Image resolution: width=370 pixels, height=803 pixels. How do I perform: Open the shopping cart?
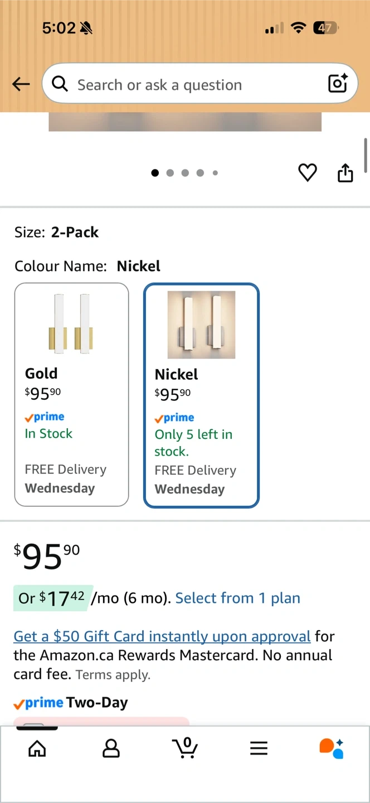[185, 748]
